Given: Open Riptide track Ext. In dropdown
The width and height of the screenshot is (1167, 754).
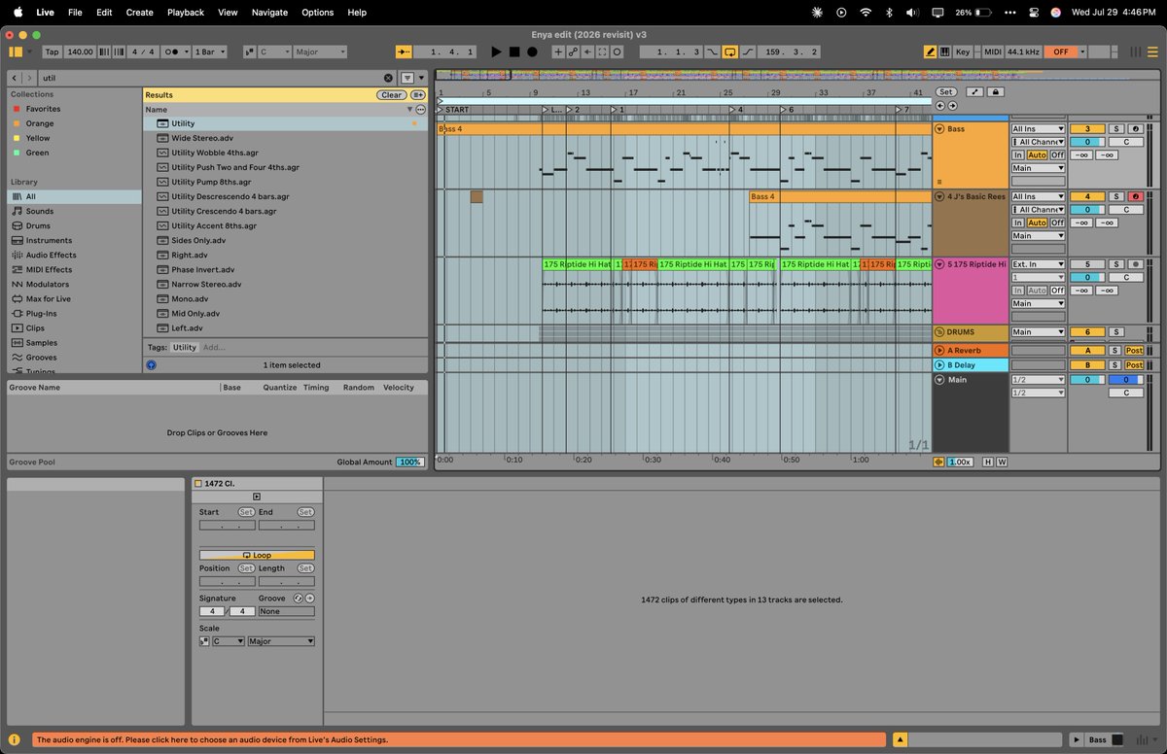Looking at the screenshot, I should (1038, 264).
